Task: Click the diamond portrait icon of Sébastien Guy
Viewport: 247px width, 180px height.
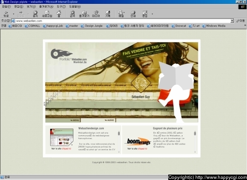Action: [140, 83]
